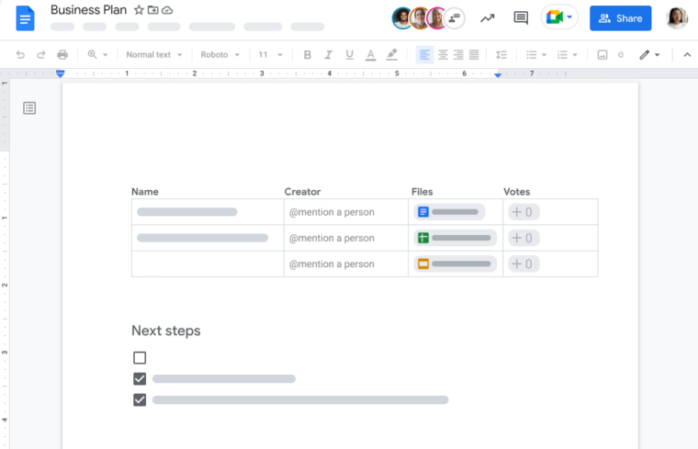Open numbered list options dropdown
The height and width of the screenshot is (449, 698).
click(x=568, y=55)
